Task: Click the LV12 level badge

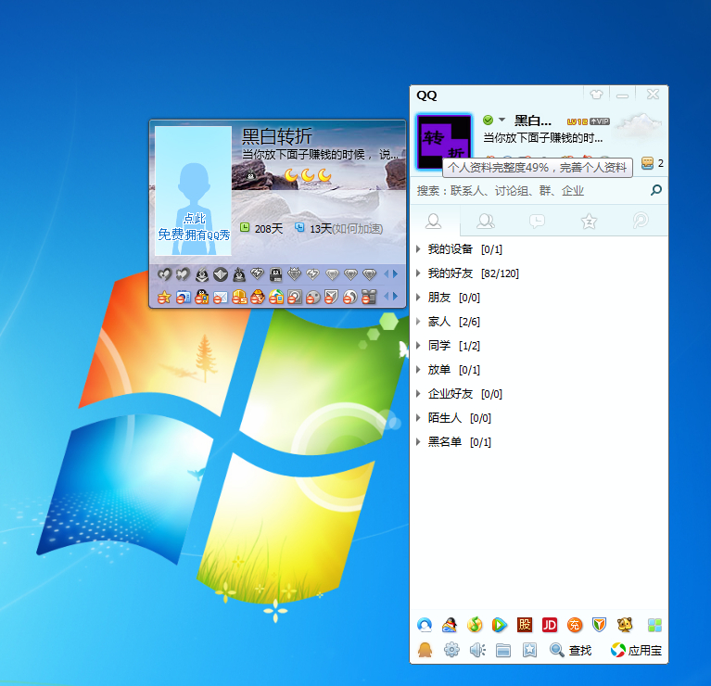Action: point(578,121)
